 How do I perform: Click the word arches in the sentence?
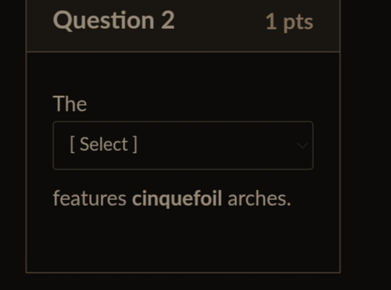click(x=257, y=199)
